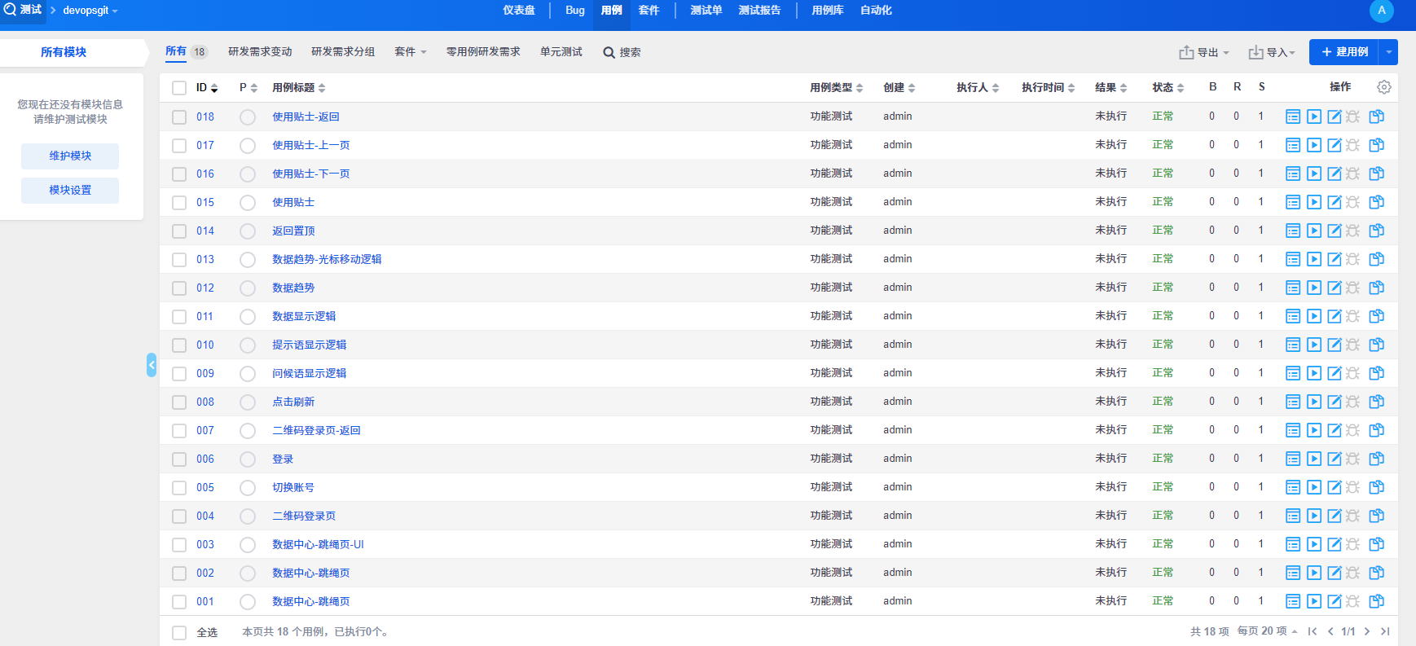Open the case titled 数据趋势-光标移动逻辑
The height and width of the screenshot is (646, 1416).
coord(327,259)
